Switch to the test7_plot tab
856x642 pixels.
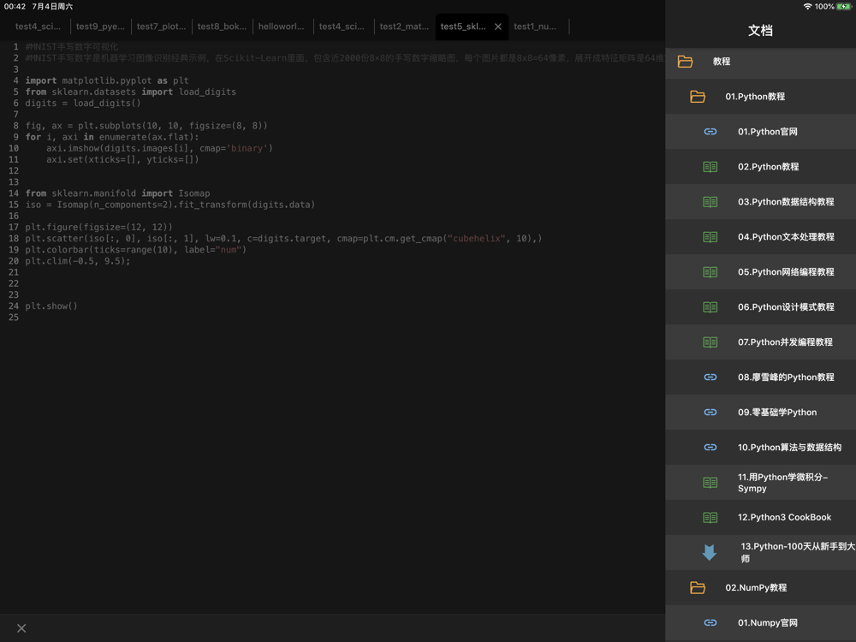point(161,27)
